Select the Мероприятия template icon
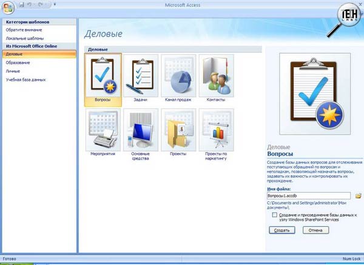 click(x=103, y=130)
